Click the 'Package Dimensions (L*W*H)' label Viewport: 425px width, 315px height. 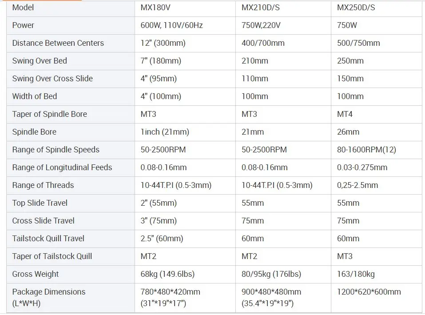click(49, 298)
